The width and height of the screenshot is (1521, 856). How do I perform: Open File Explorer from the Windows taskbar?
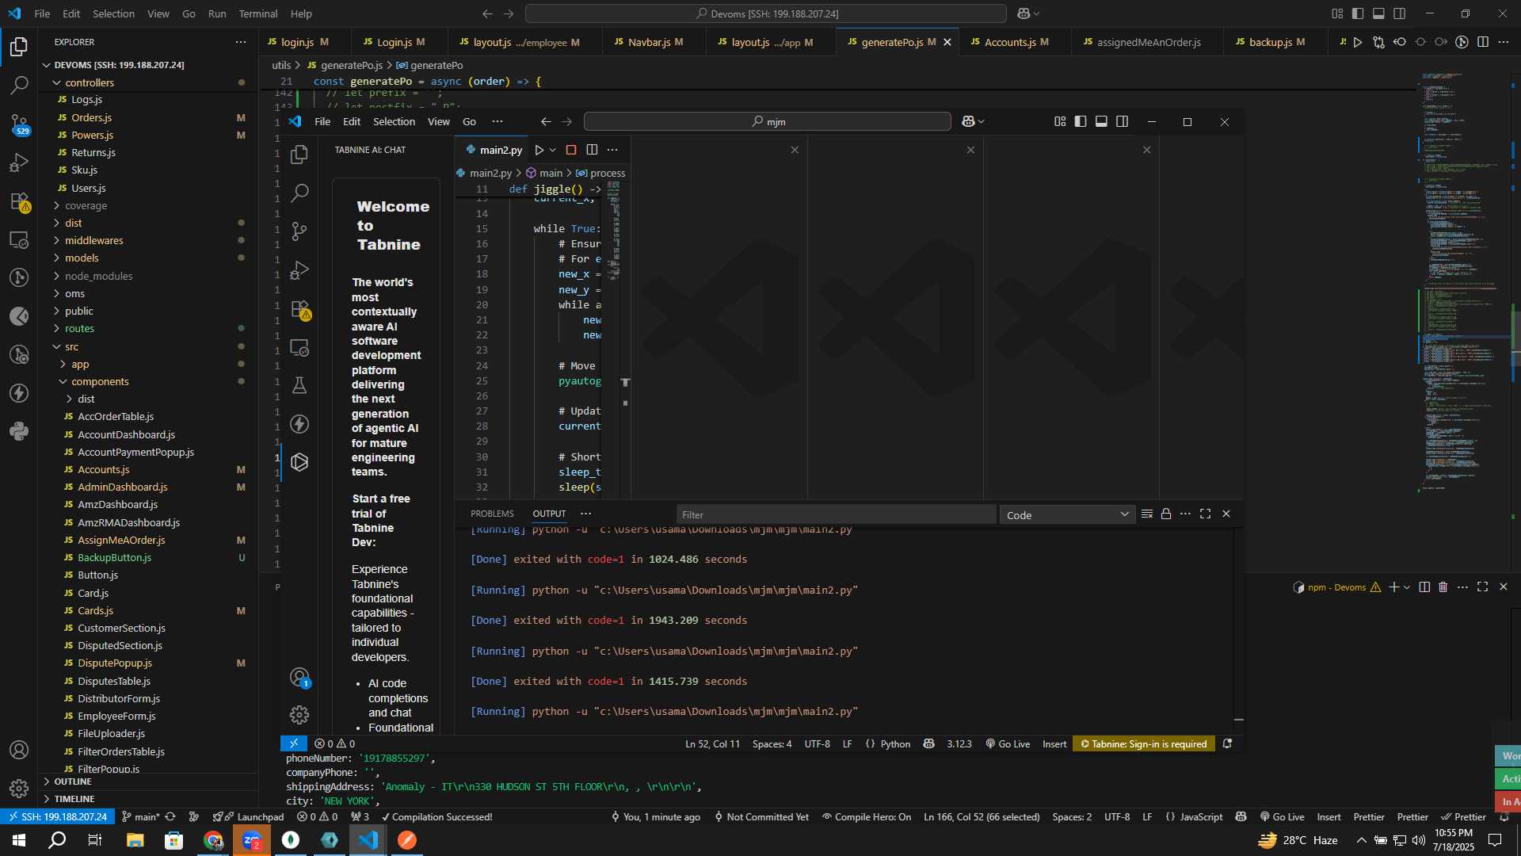(x=135, y=840)
